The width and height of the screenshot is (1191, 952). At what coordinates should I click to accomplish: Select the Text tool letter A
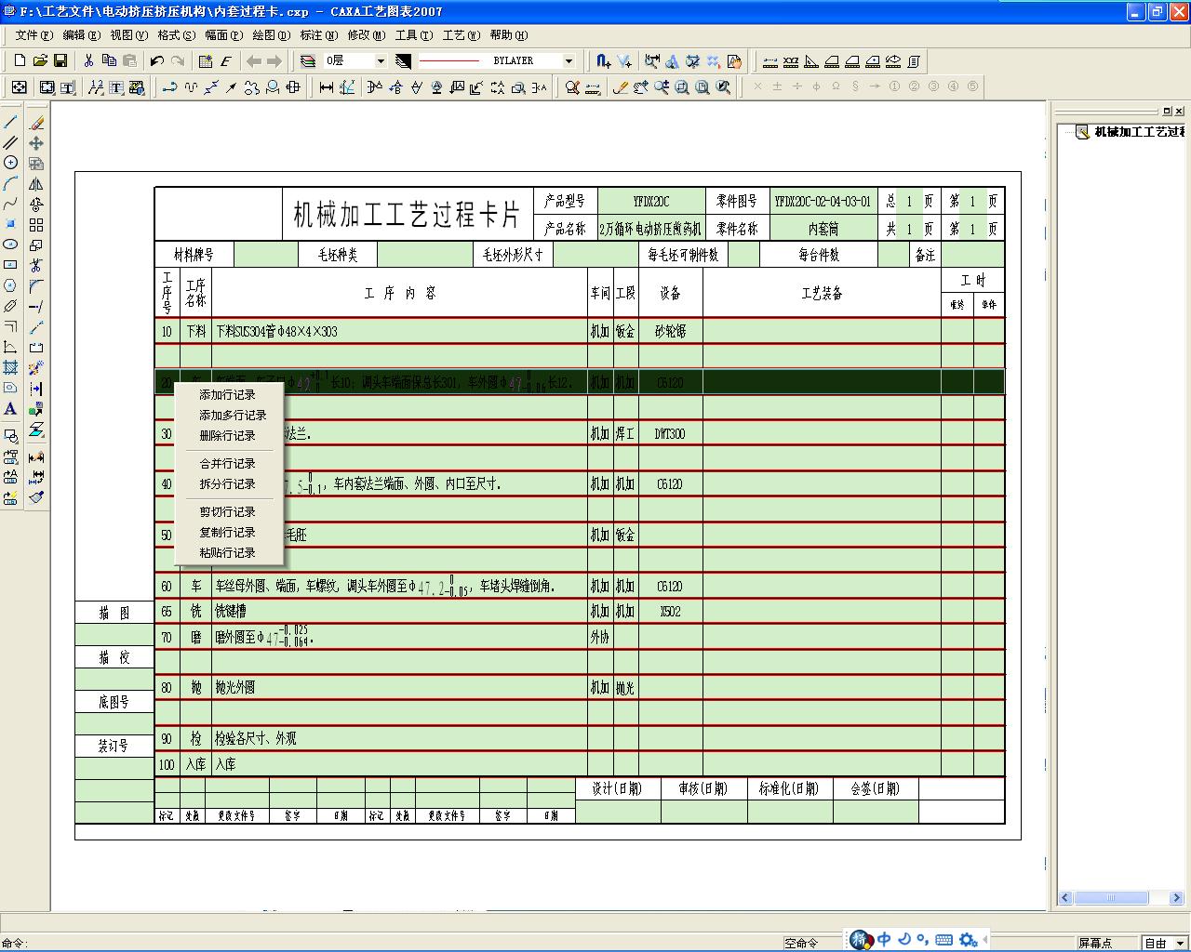(x=11, y=408)
